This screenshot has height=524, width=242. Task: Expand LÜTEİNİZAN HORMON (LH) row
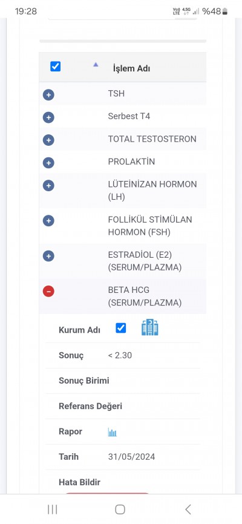coord(48,186)
